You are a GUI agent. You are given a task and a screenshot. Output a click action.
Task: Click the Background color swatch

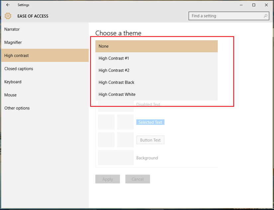[116, 157]
